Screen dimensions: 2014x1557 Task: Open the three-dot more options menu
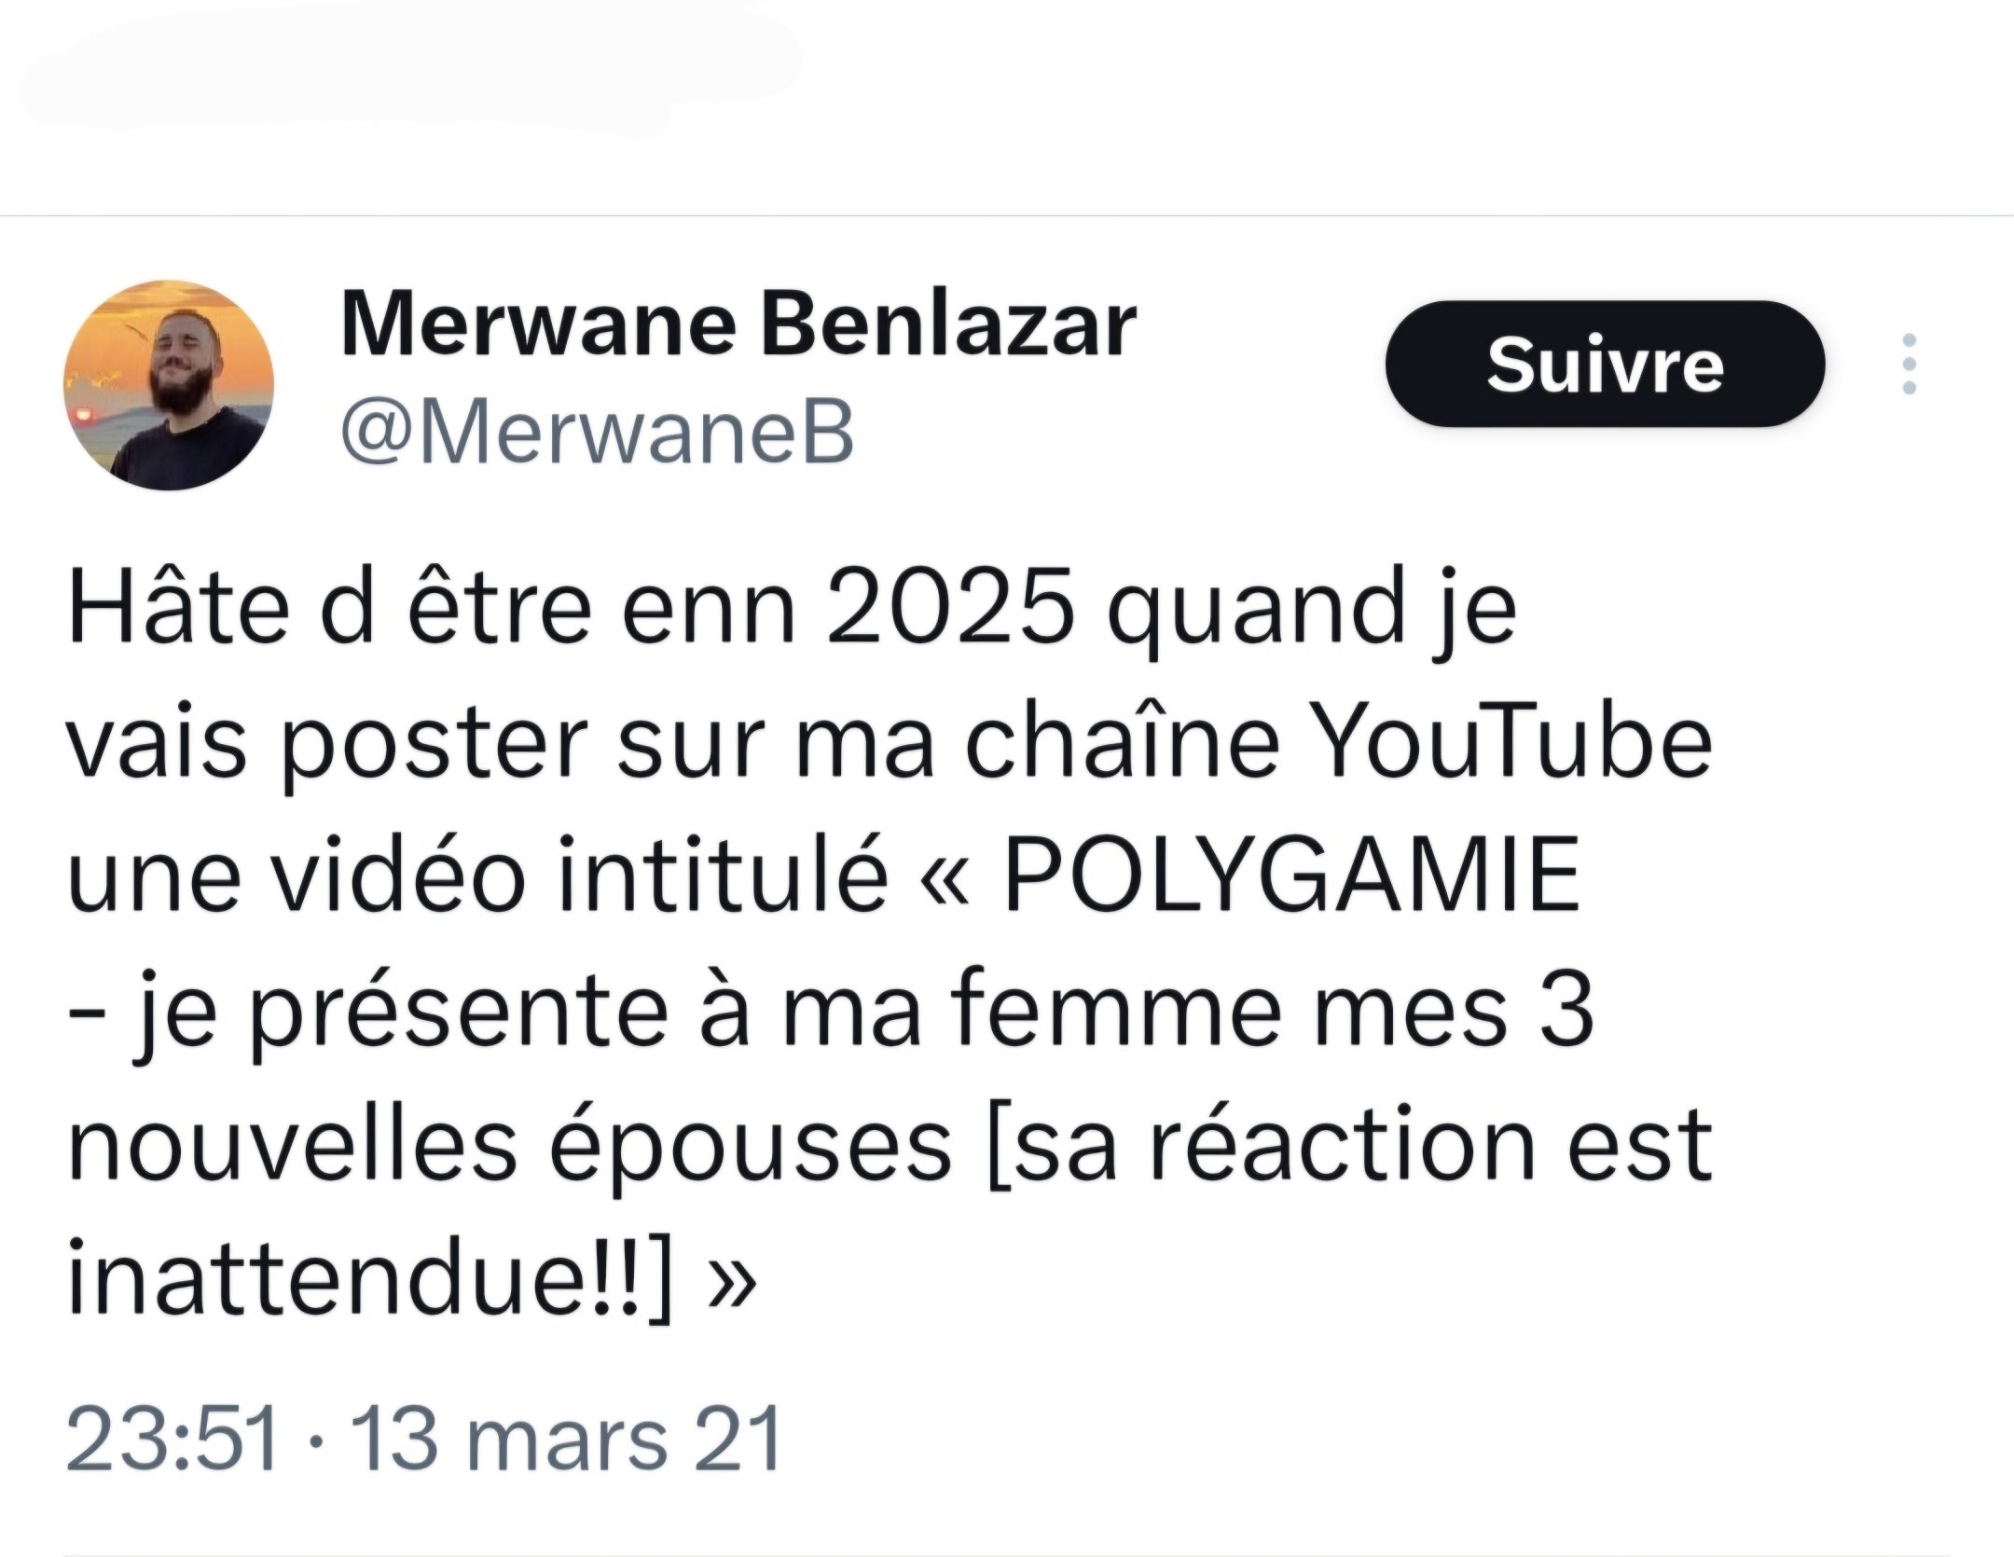pyautogui.click(x=1908, y=364)
